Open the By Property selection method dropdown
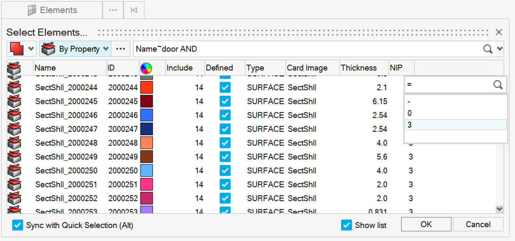Image resolution: width=515 pixels, height=241 pixels. pos(106,49)
